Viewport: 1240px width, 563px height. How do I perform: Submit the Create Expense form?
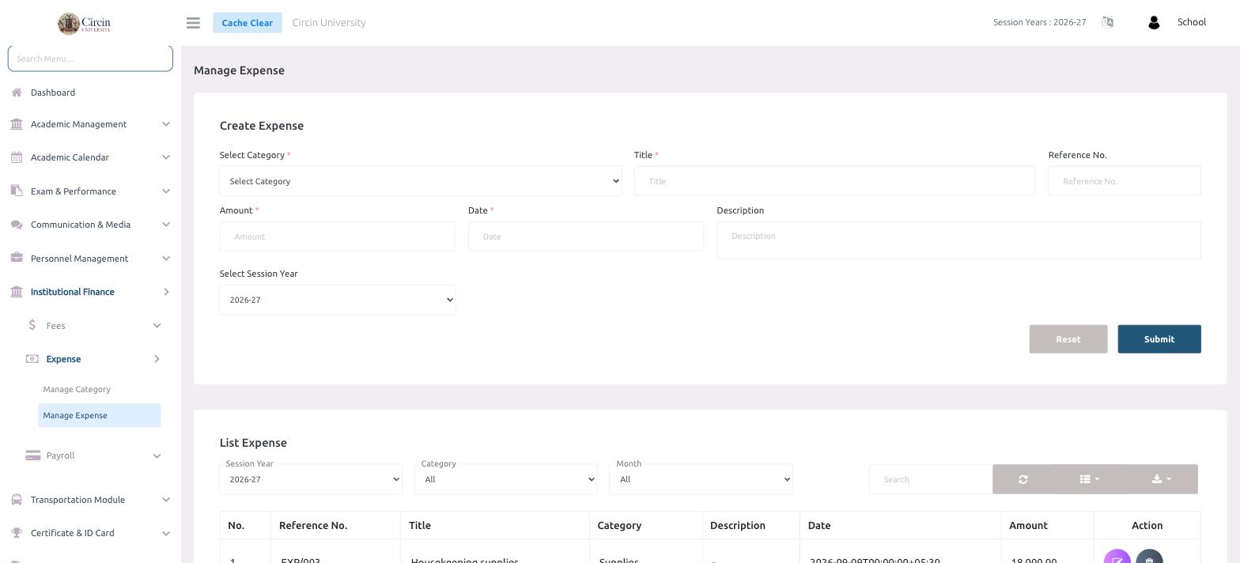coord(1159,339)
